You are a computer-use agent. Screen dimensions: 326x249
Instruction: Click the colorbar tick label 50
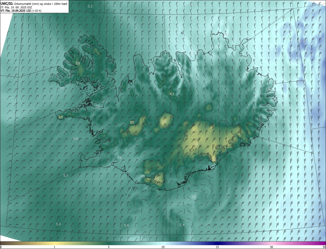click(324, 247)
